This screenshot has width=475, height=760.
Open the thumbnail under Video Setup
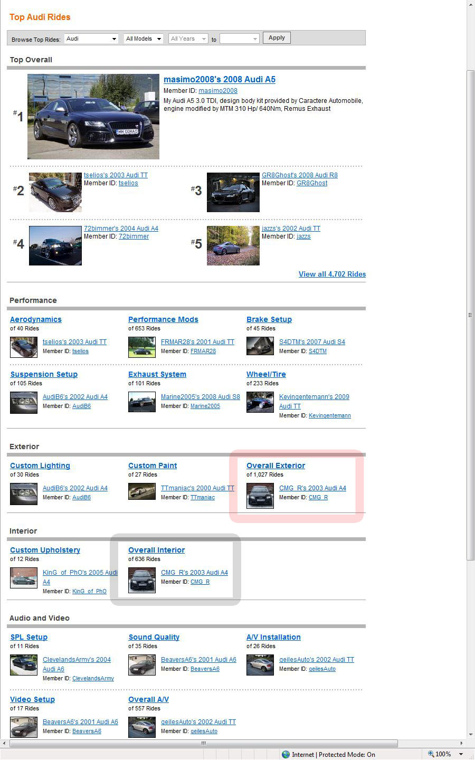pos(24,727)
